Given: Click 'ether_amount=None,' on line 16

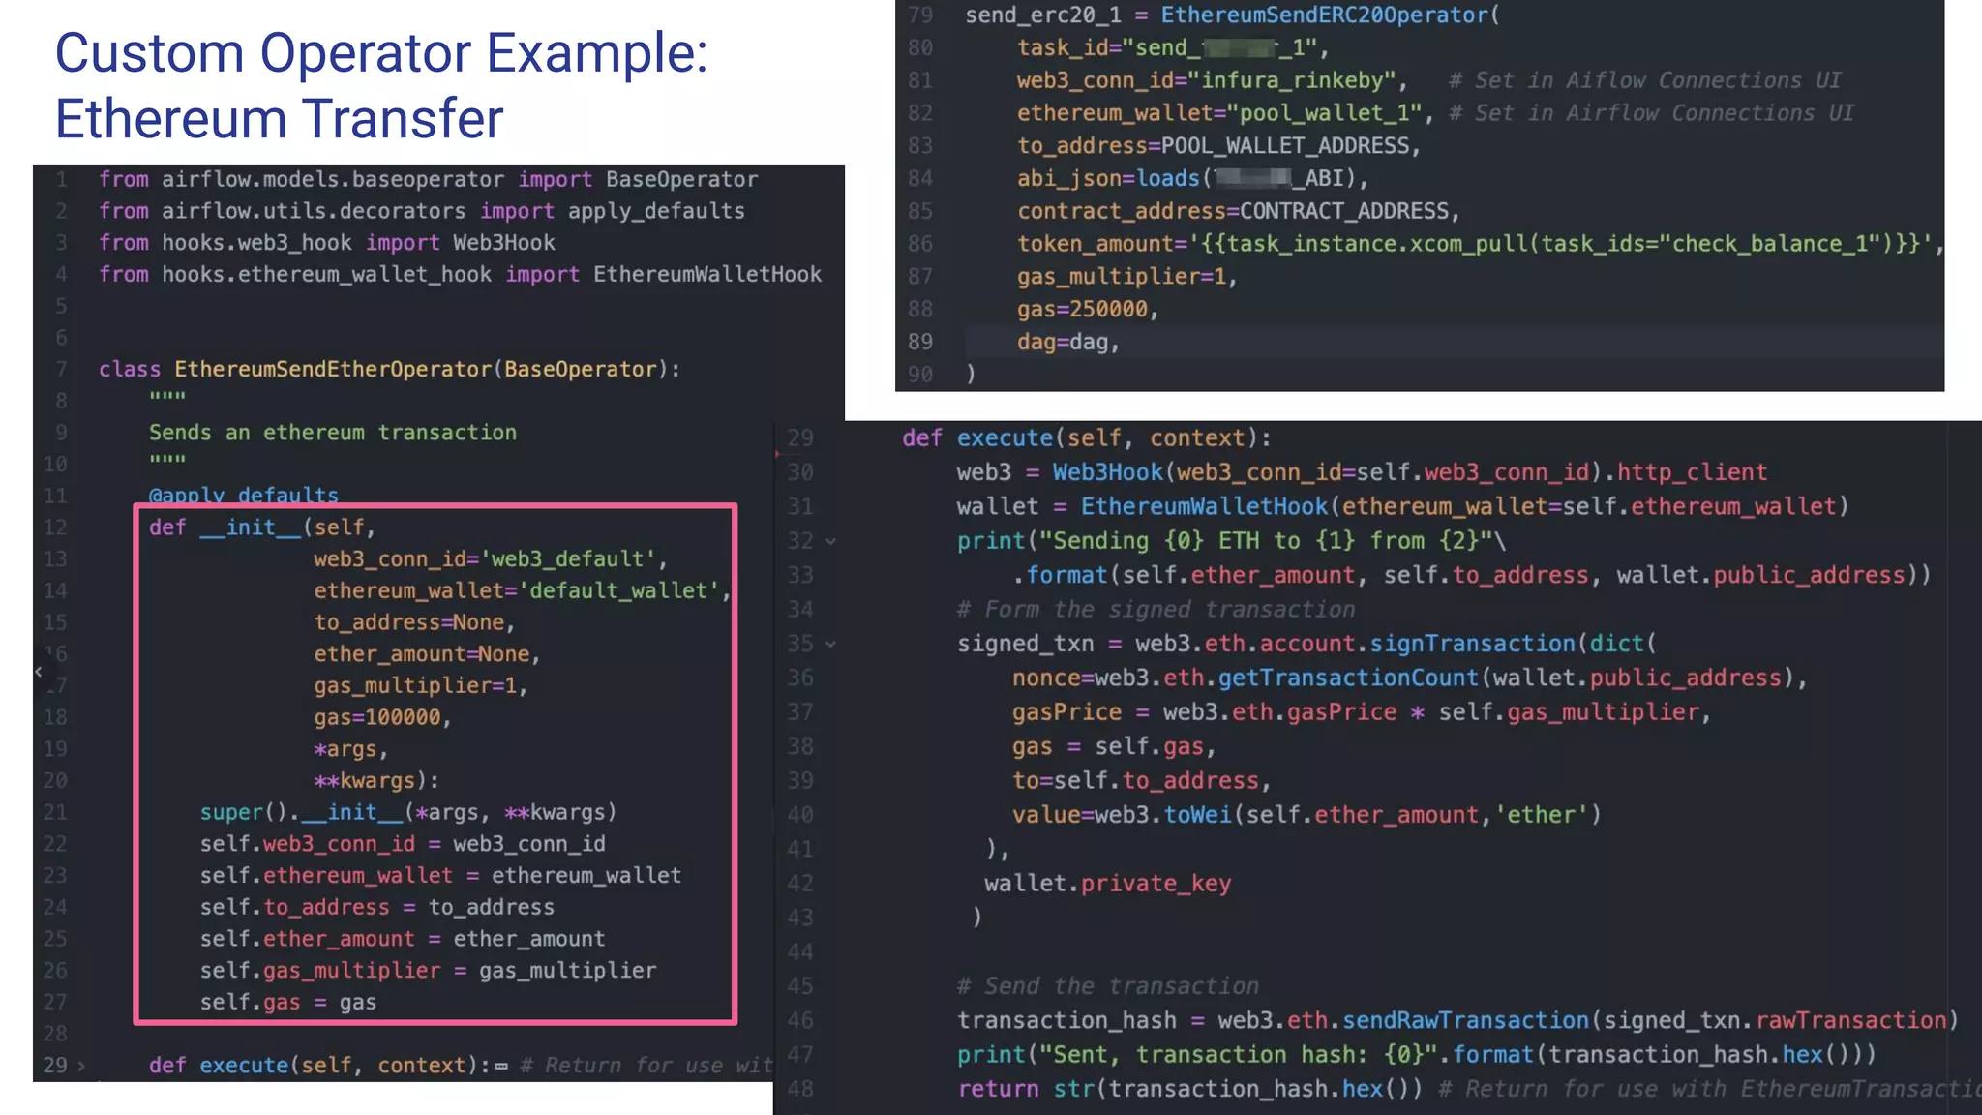Looking at the screenshot, I should 427,654.
